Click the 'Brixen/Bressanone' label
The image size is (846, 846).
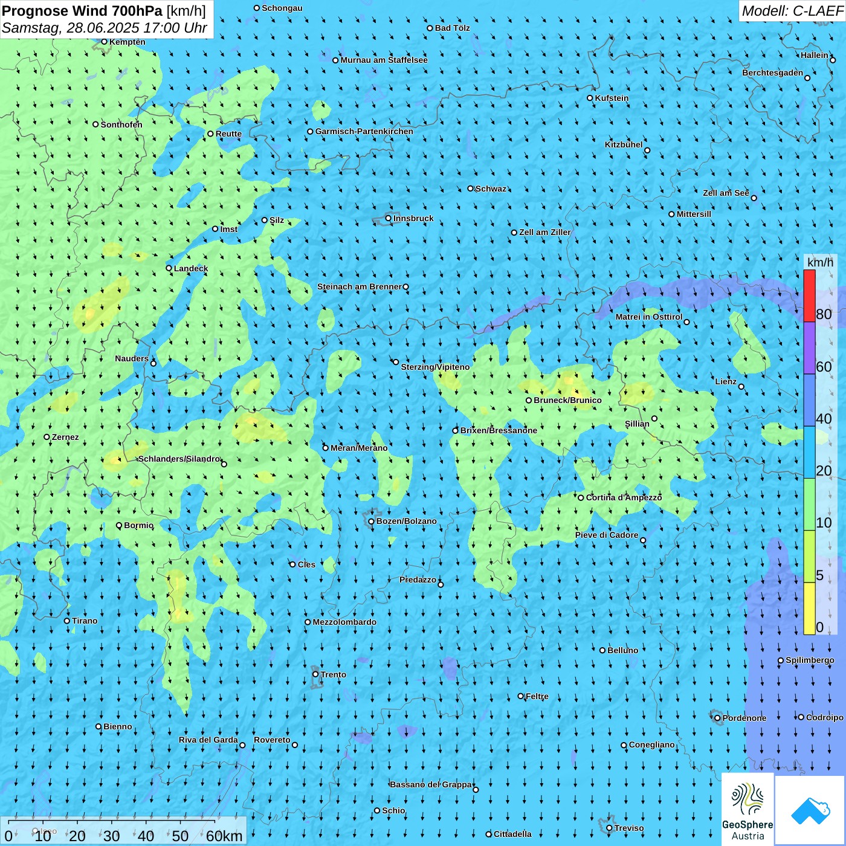[499, 430]
